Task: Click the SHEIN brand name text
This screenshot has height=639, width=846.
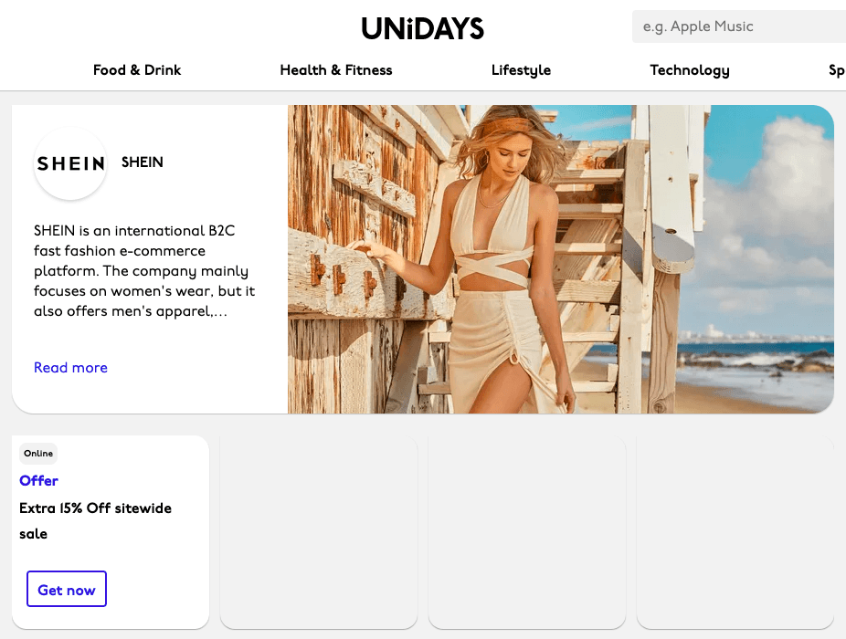Action: [142, 162]
